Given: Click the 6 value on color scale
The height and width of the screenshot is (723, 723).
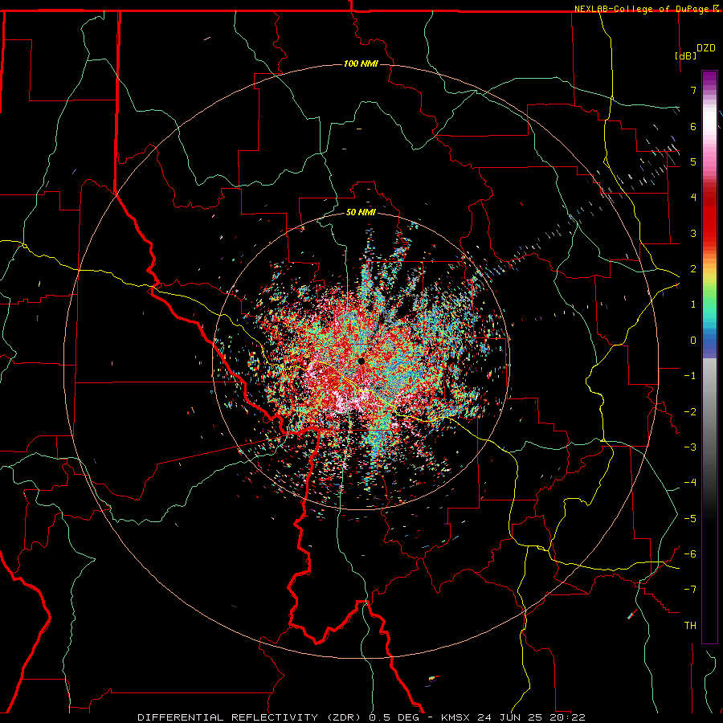Looking at the screenshot, I should coord(693,126).
